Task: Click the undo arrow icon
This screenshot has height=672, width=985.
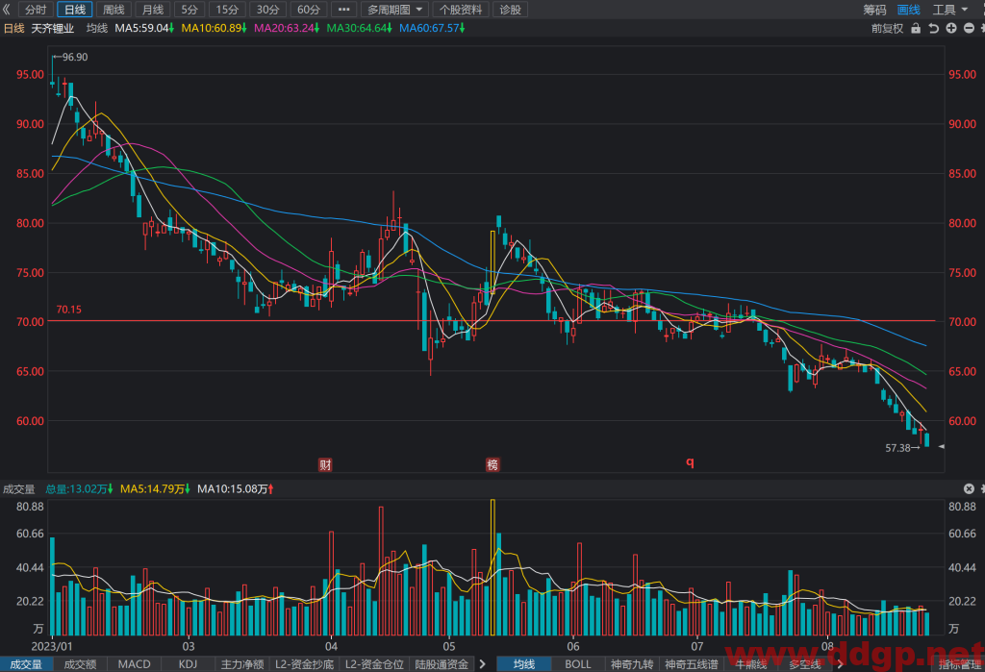Action: 933,28
